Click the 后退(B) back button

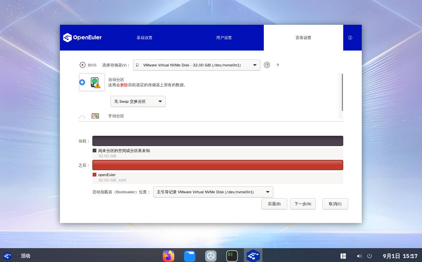pyautogui.click(x=274, y=204)
